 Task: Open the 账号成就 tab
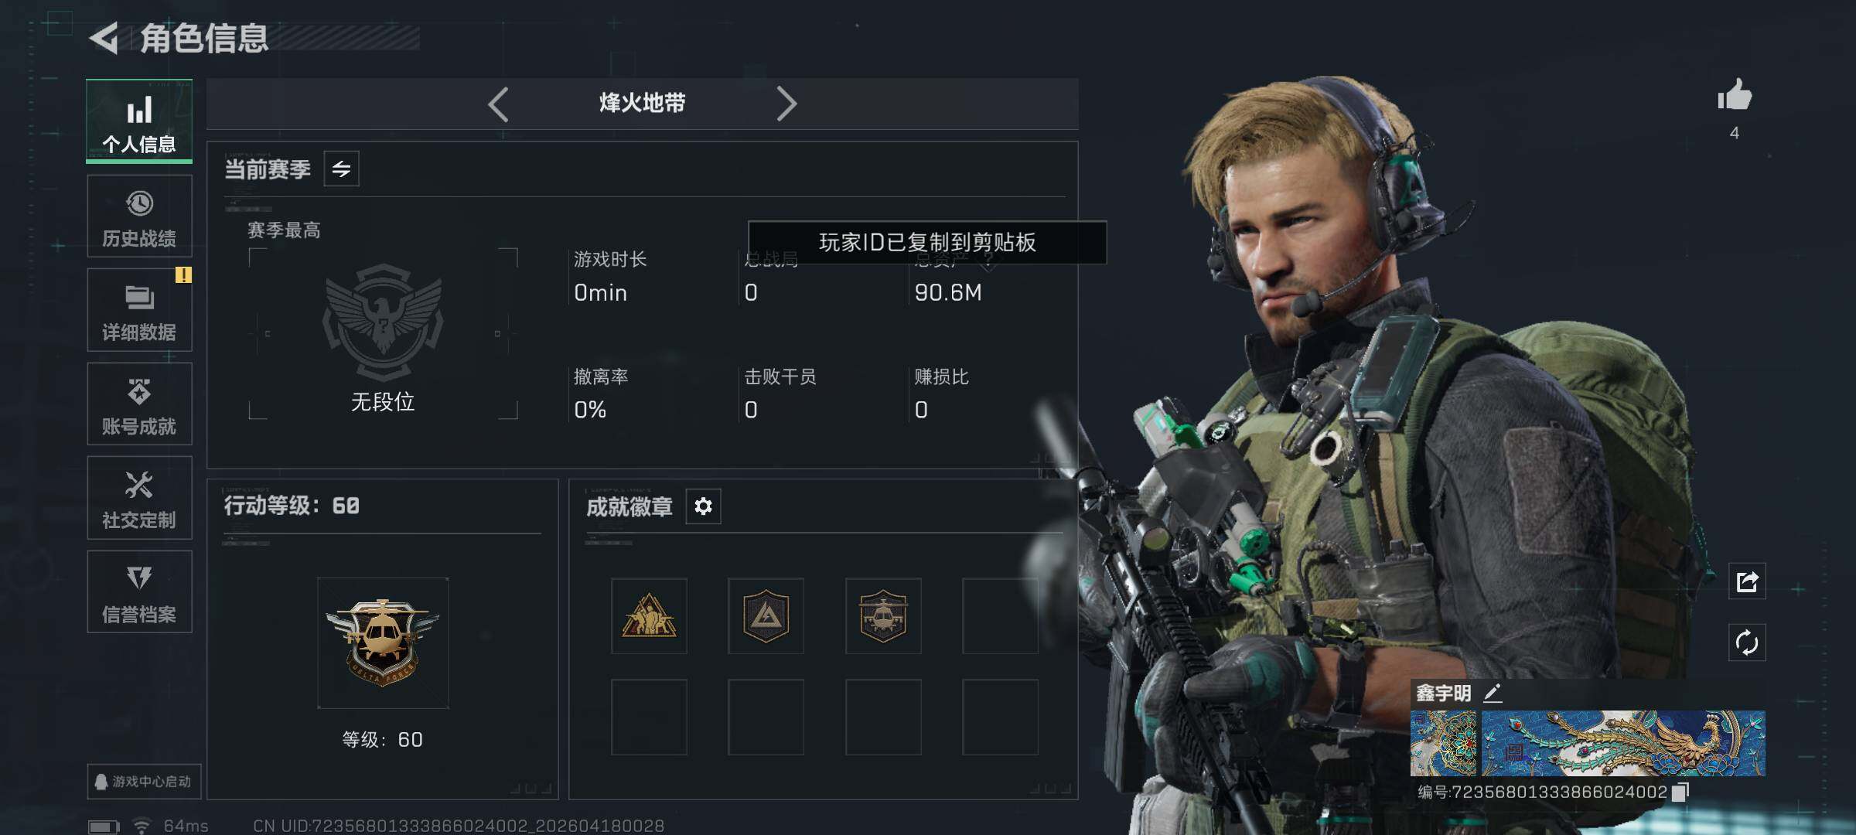coord(139,404)
